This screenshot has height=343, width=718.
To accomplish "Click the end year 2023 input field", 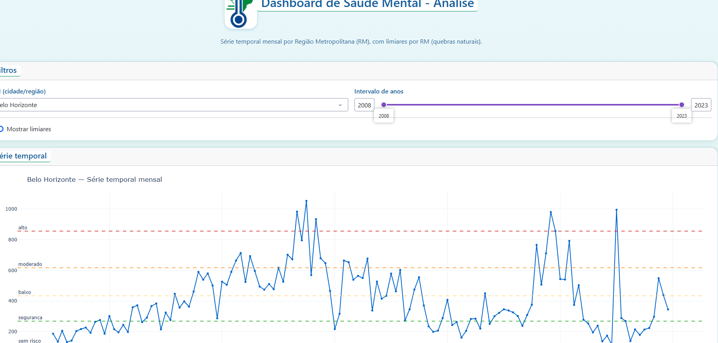I will pos(701,105).
